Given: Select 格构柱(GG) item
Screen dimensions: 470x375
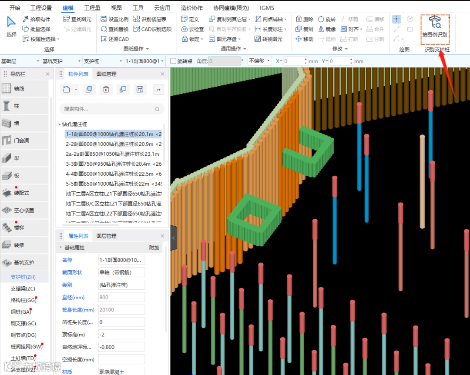Looking at the screenshot, I should 23,300.
